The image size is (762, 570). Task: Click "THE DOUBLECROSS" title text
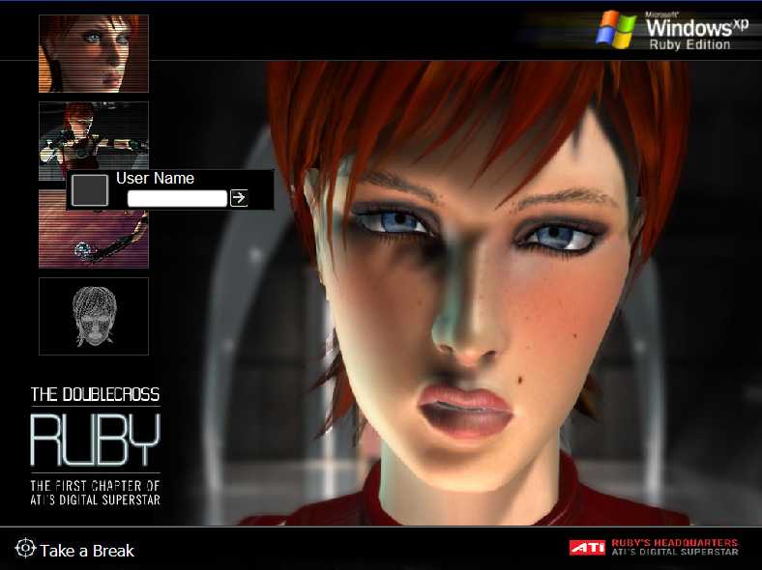95,394
